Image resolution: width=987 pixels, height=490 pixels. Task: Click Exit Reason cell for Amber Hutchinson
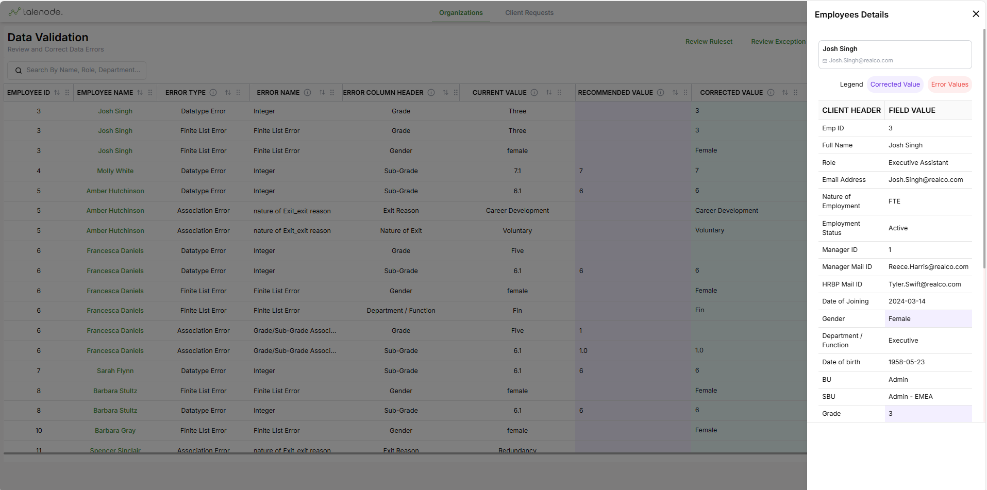click(x=400, y=211)
